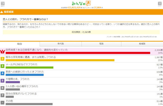Click the text メールやLINEなどでフラれた
163x106 pixels.
[x=22, y=64]
